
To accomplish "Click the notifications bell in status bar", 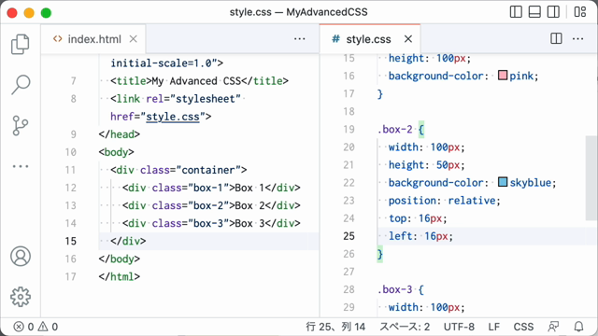I will [578, 327].
